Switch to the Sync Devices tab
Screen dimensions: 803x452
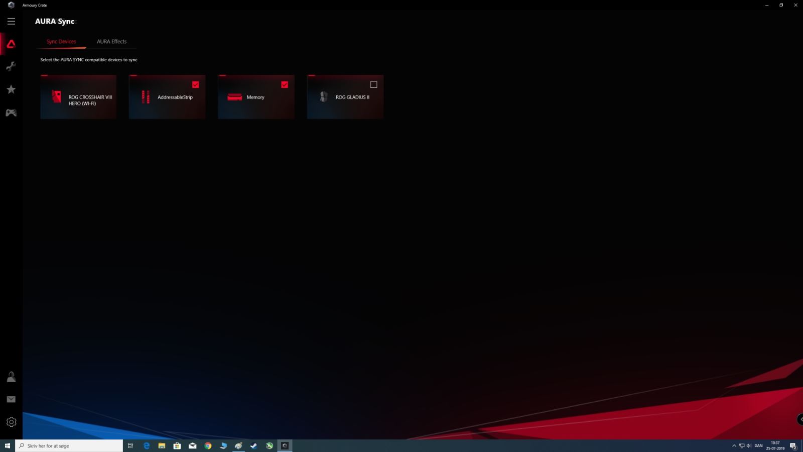point(61,42)
